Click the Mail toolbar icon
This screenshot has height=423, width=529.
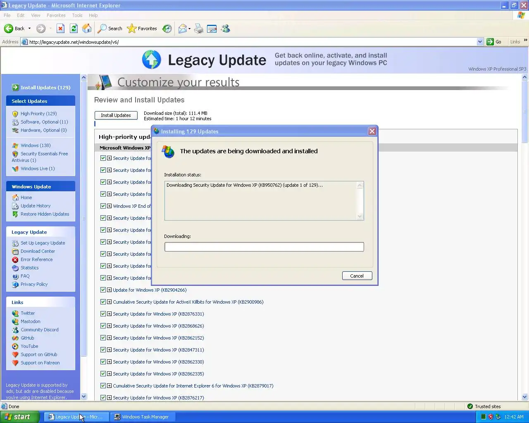point(182,29)
